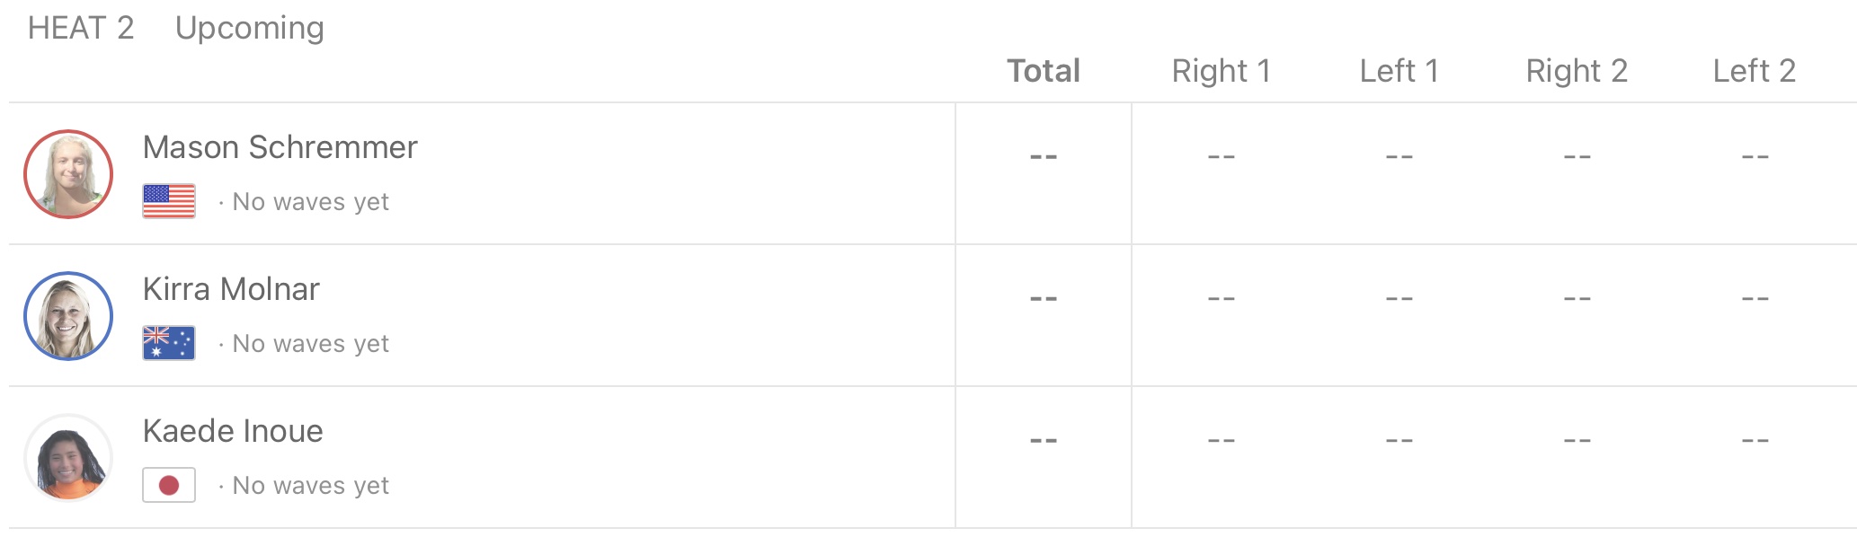
Task: Open Kaede Inoue's athlete name link
Action: coord(233,431)
